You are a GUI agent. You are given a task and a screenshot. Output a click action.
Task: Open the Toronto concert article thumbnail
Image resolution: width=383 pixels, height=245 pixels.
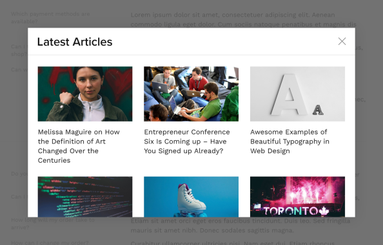click(x=297, y=197)
